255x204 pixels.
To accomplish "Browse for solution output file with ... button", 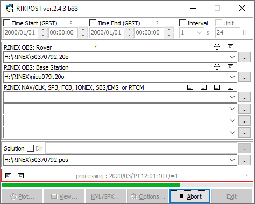I will [244, 160].
